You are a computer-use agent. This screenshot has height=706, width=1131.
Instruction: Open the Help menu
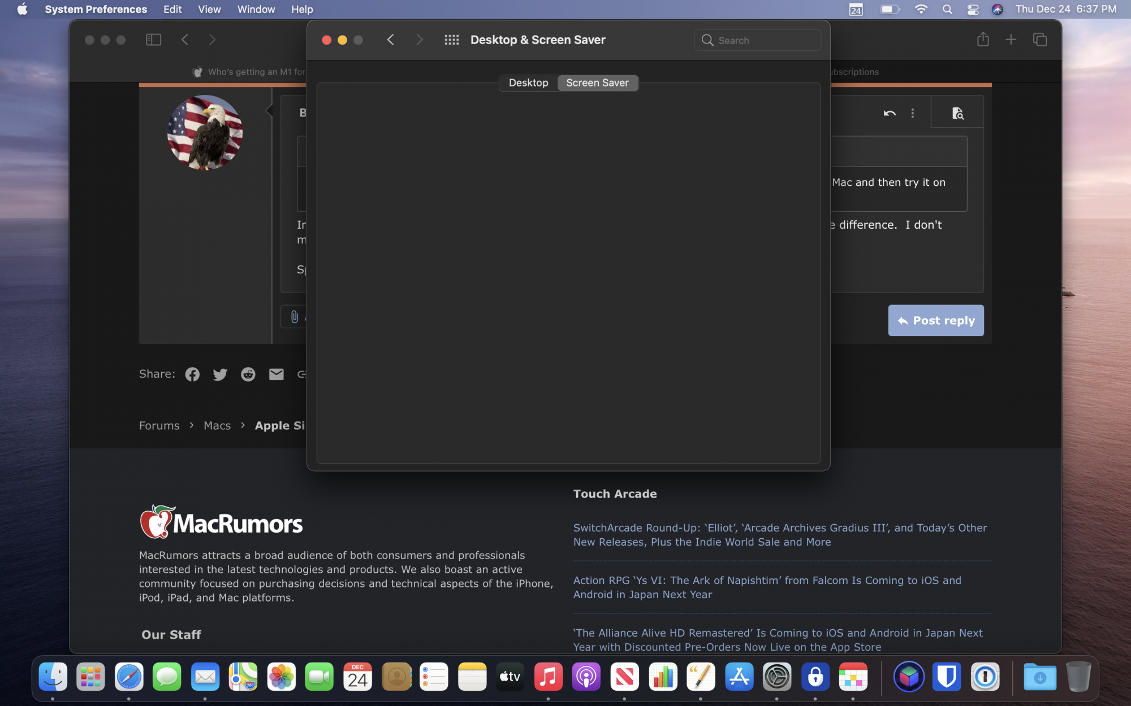point(302,9)
